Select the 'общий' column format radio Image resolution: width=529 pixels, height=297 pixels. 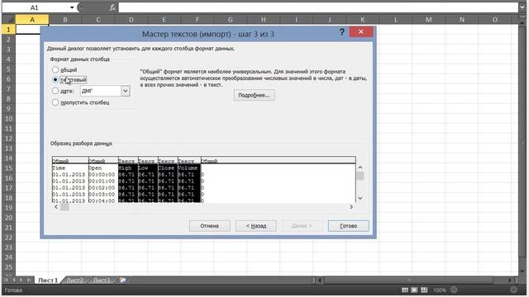[x=55, y=69]
